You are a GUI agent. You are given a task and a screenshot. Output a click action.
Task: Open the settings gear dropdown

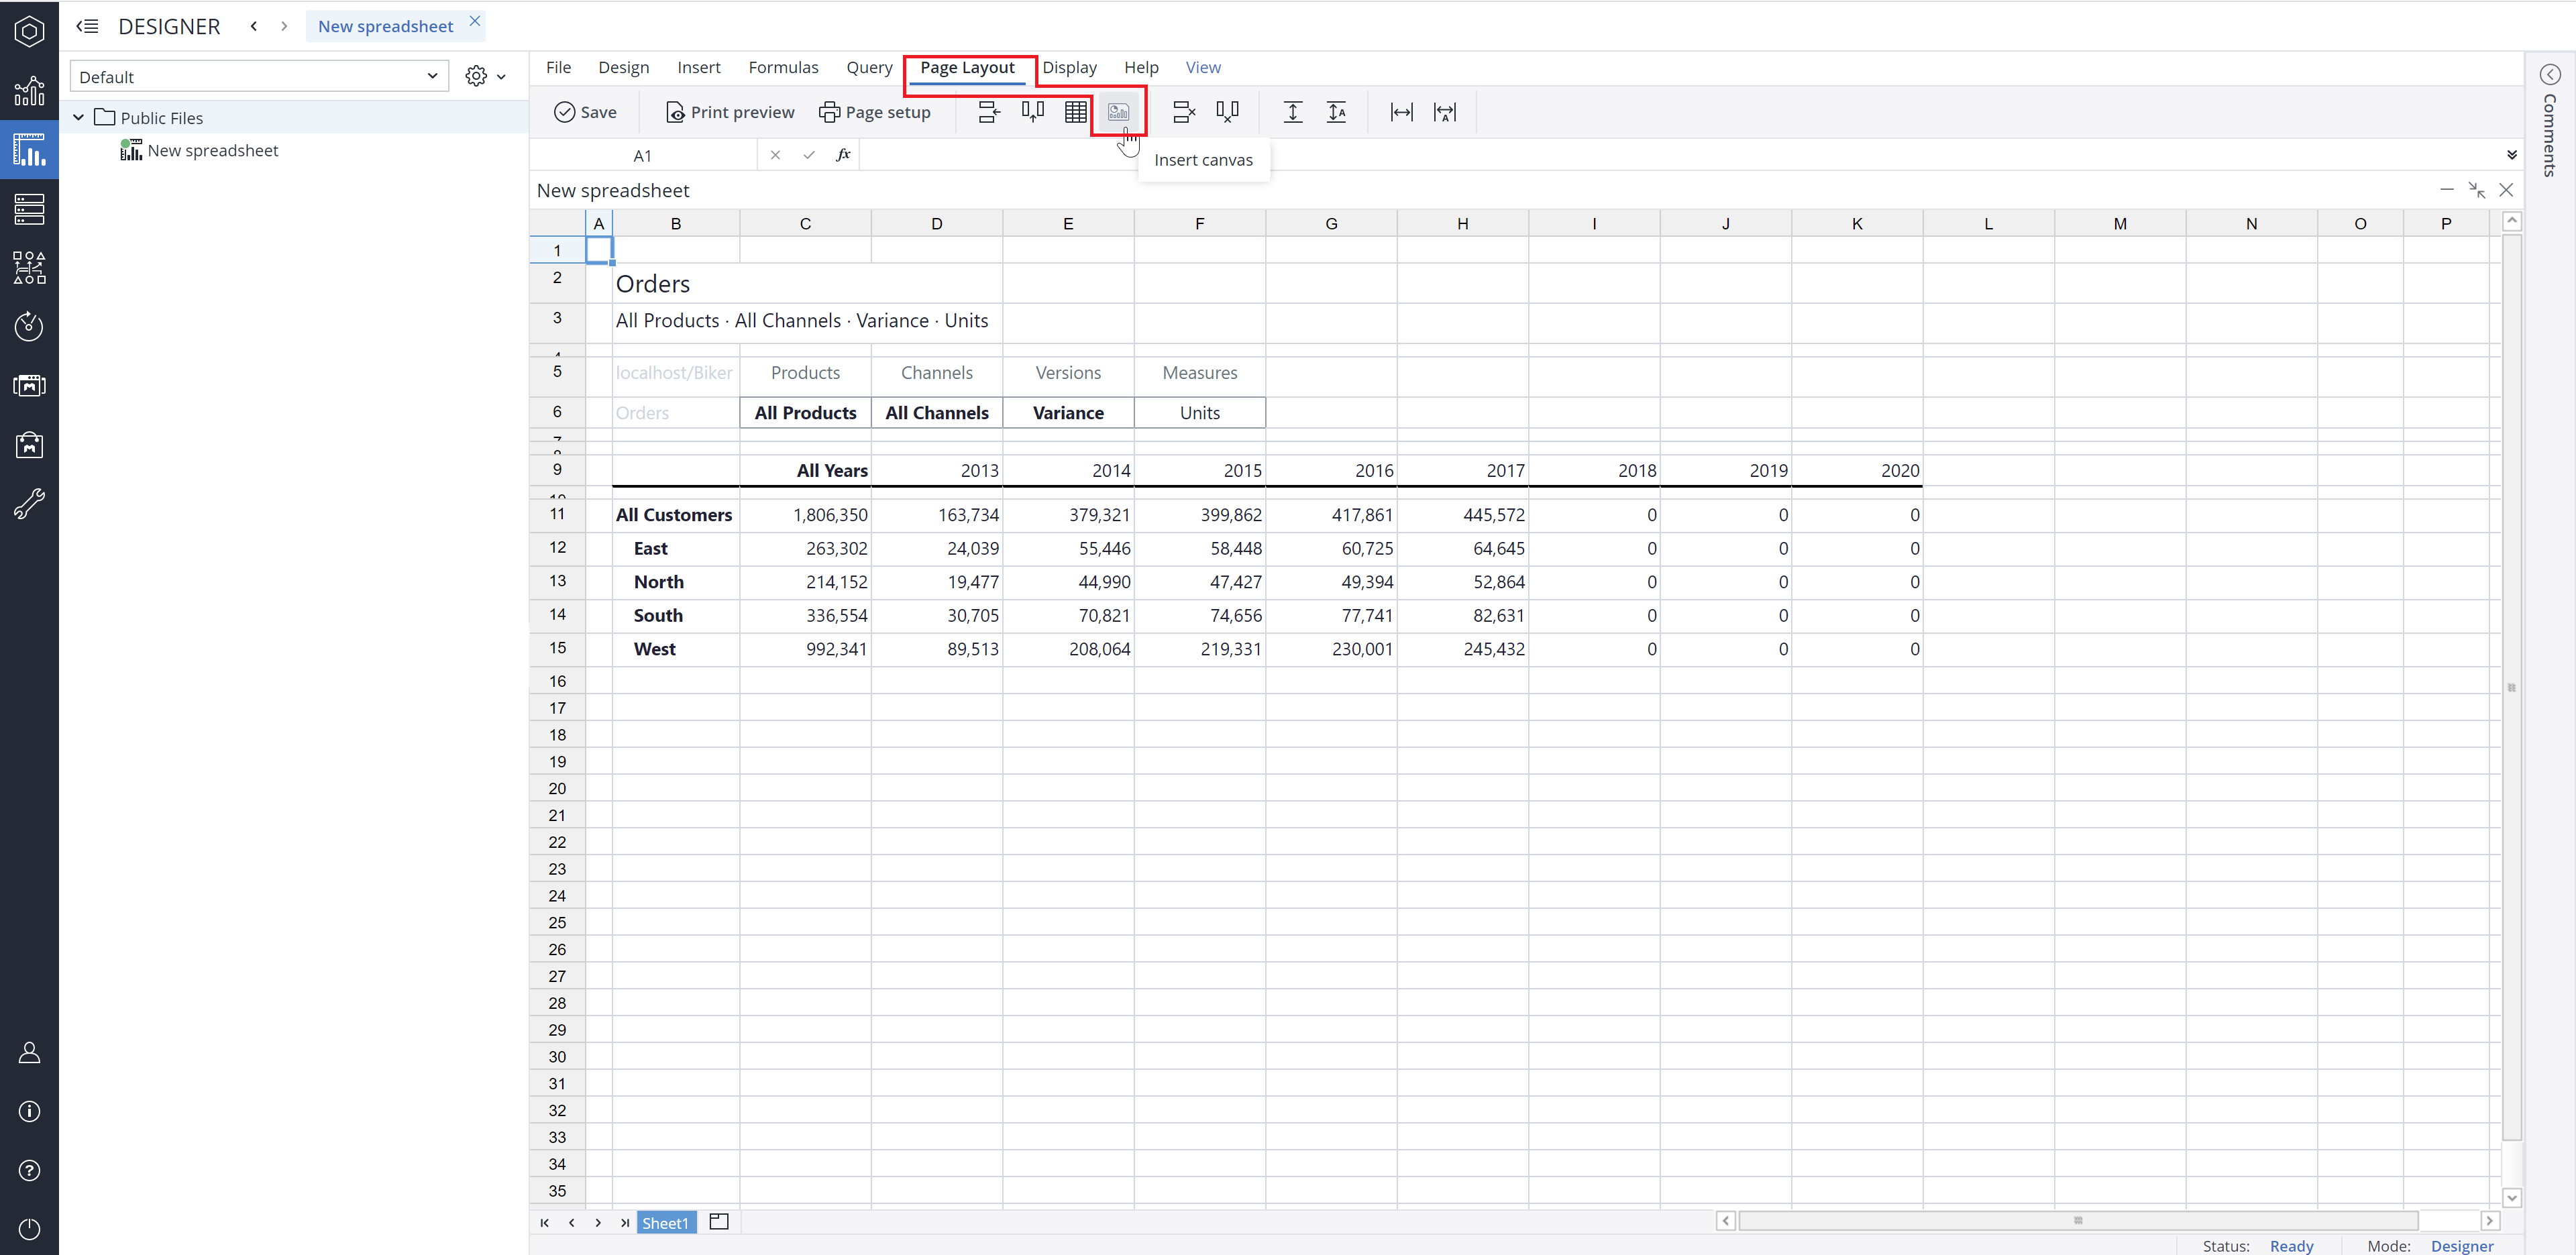point(485,76)
